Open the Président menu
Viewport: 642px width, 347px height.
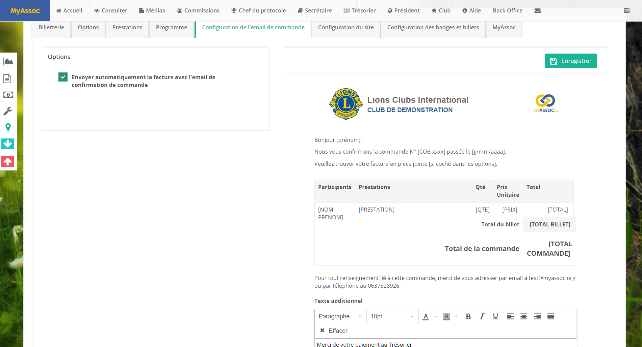point(404,10)
